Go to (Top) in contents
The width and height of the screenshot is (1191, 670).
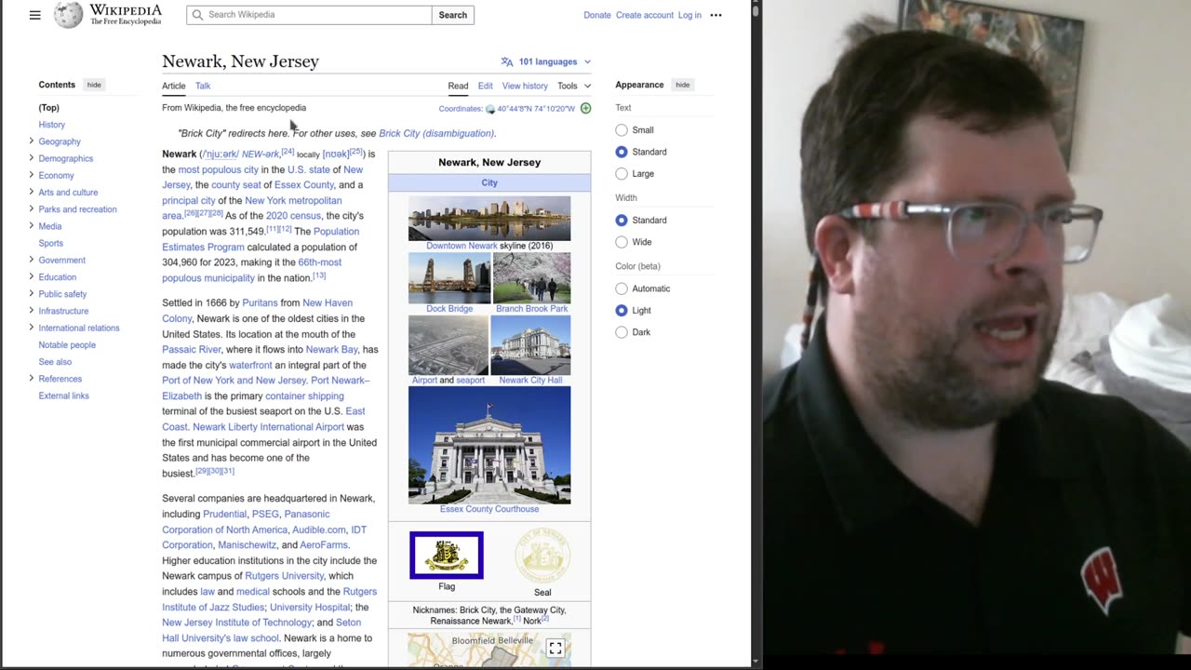click(x=49, y=108)
